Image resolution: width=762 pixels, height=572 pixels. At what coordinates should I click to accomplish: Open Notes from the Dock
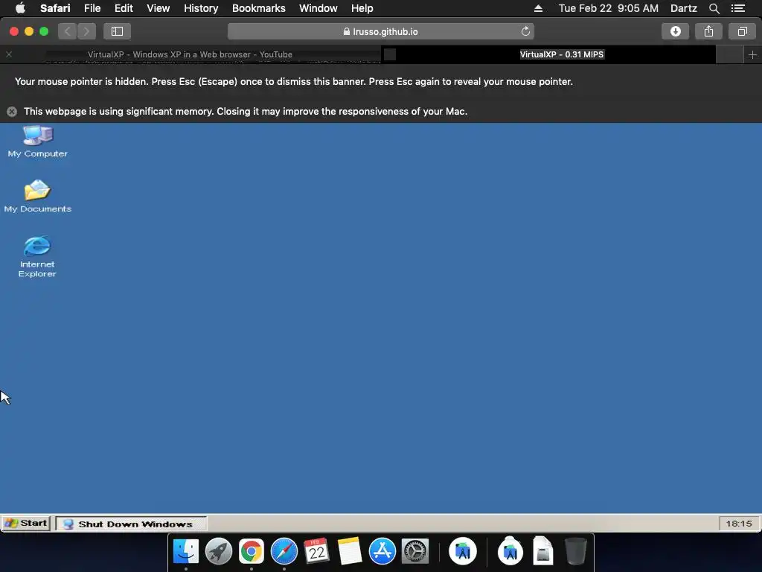[350, 551]
